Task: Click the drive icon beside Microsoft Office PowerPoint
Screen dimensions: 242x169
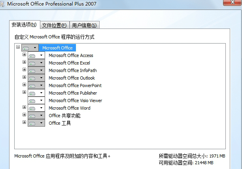Action: tap(33, 85)
